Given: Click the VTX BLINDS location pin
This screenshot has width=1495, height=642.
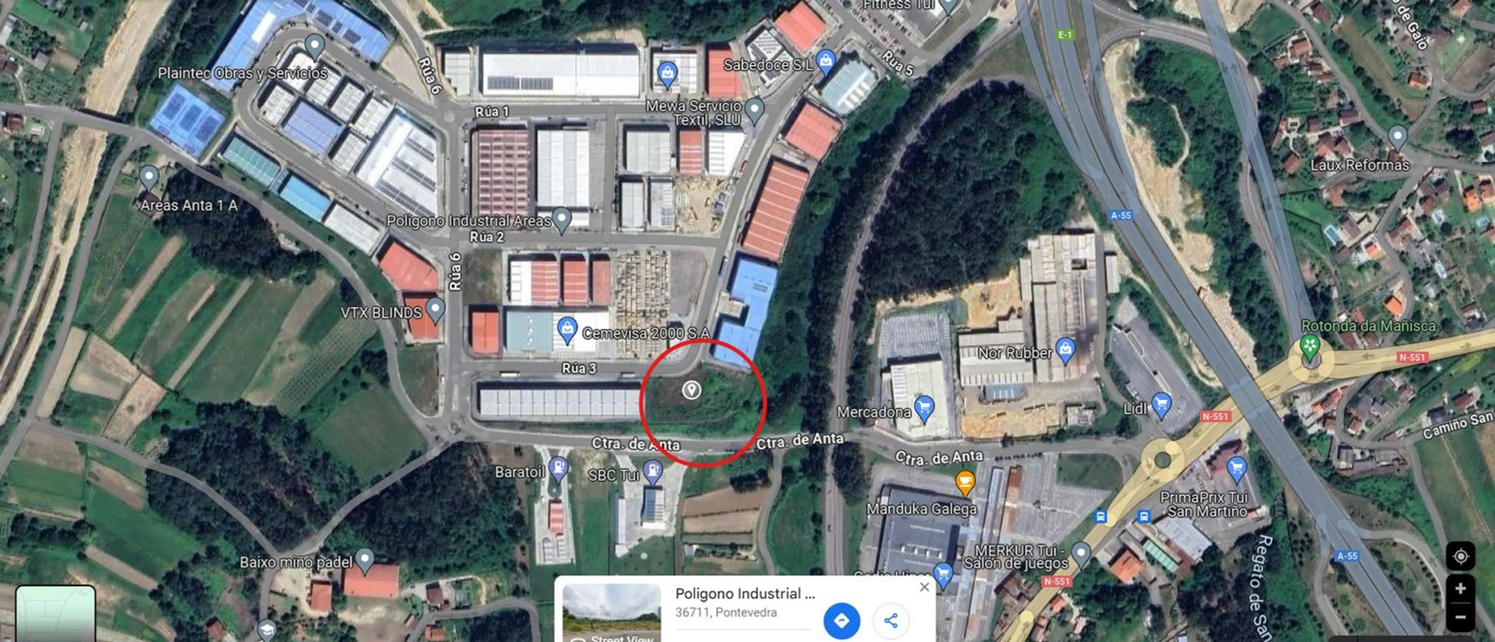Looking at the screenshot, I should (435, 311).
